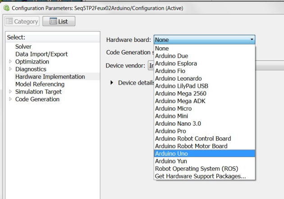284x199 pixels.
Task: Click Get Hardware Support Packages...
Action: pos(205,176)
